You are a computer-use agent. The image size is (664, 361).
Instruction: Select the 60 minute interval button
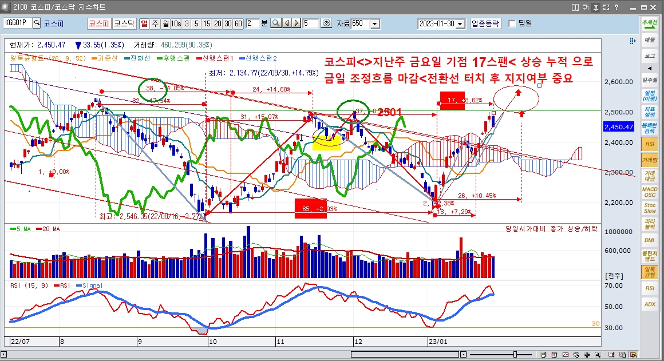[x=238, y=23]
